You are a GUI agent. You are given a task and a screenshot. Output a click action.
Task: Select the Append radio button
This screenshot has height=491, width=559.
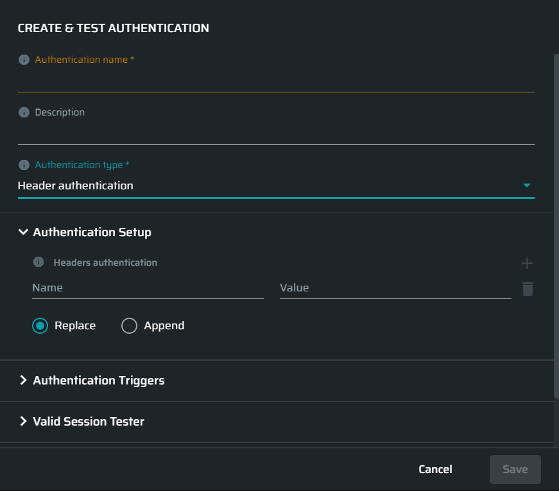coord(129,325)
